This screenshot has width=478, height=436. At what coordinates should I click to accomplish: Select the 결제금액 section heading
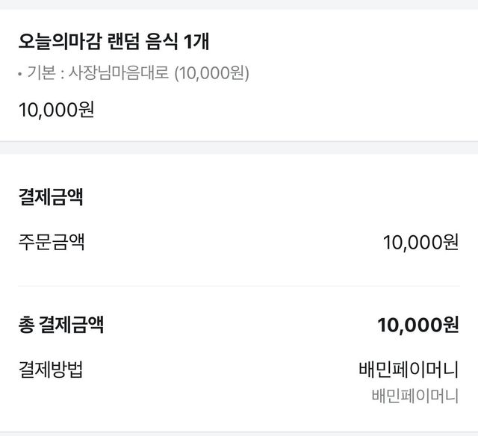50,197
